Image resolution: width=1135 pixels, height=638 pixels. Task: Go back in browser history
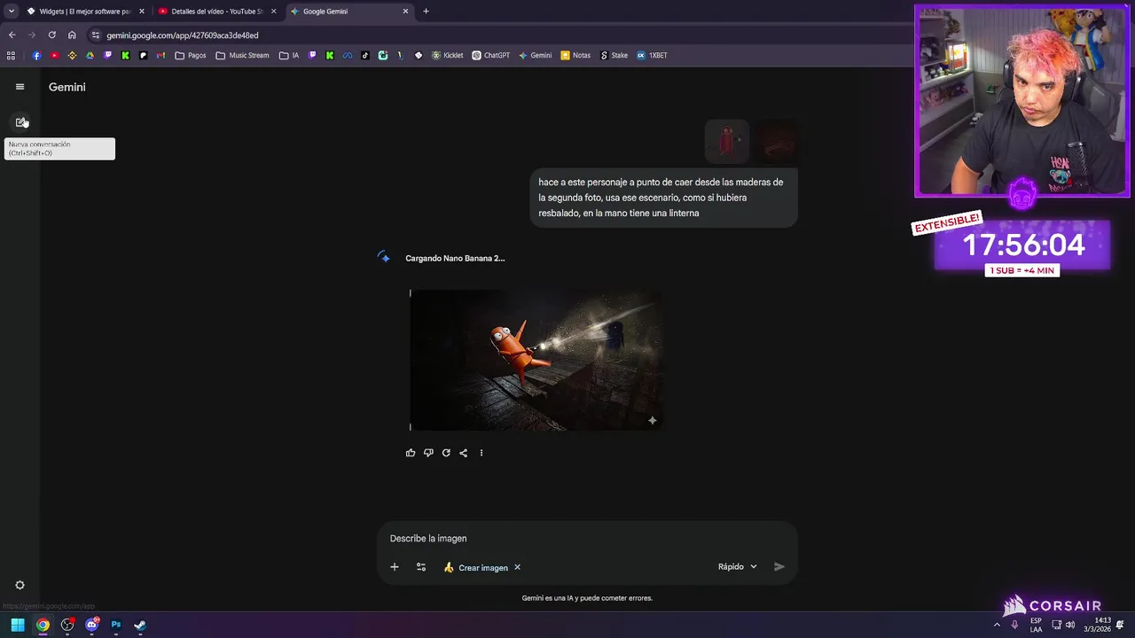12,35
